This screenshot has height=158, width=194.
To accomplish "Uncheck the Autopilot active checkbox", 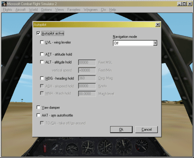I will 38,33.
